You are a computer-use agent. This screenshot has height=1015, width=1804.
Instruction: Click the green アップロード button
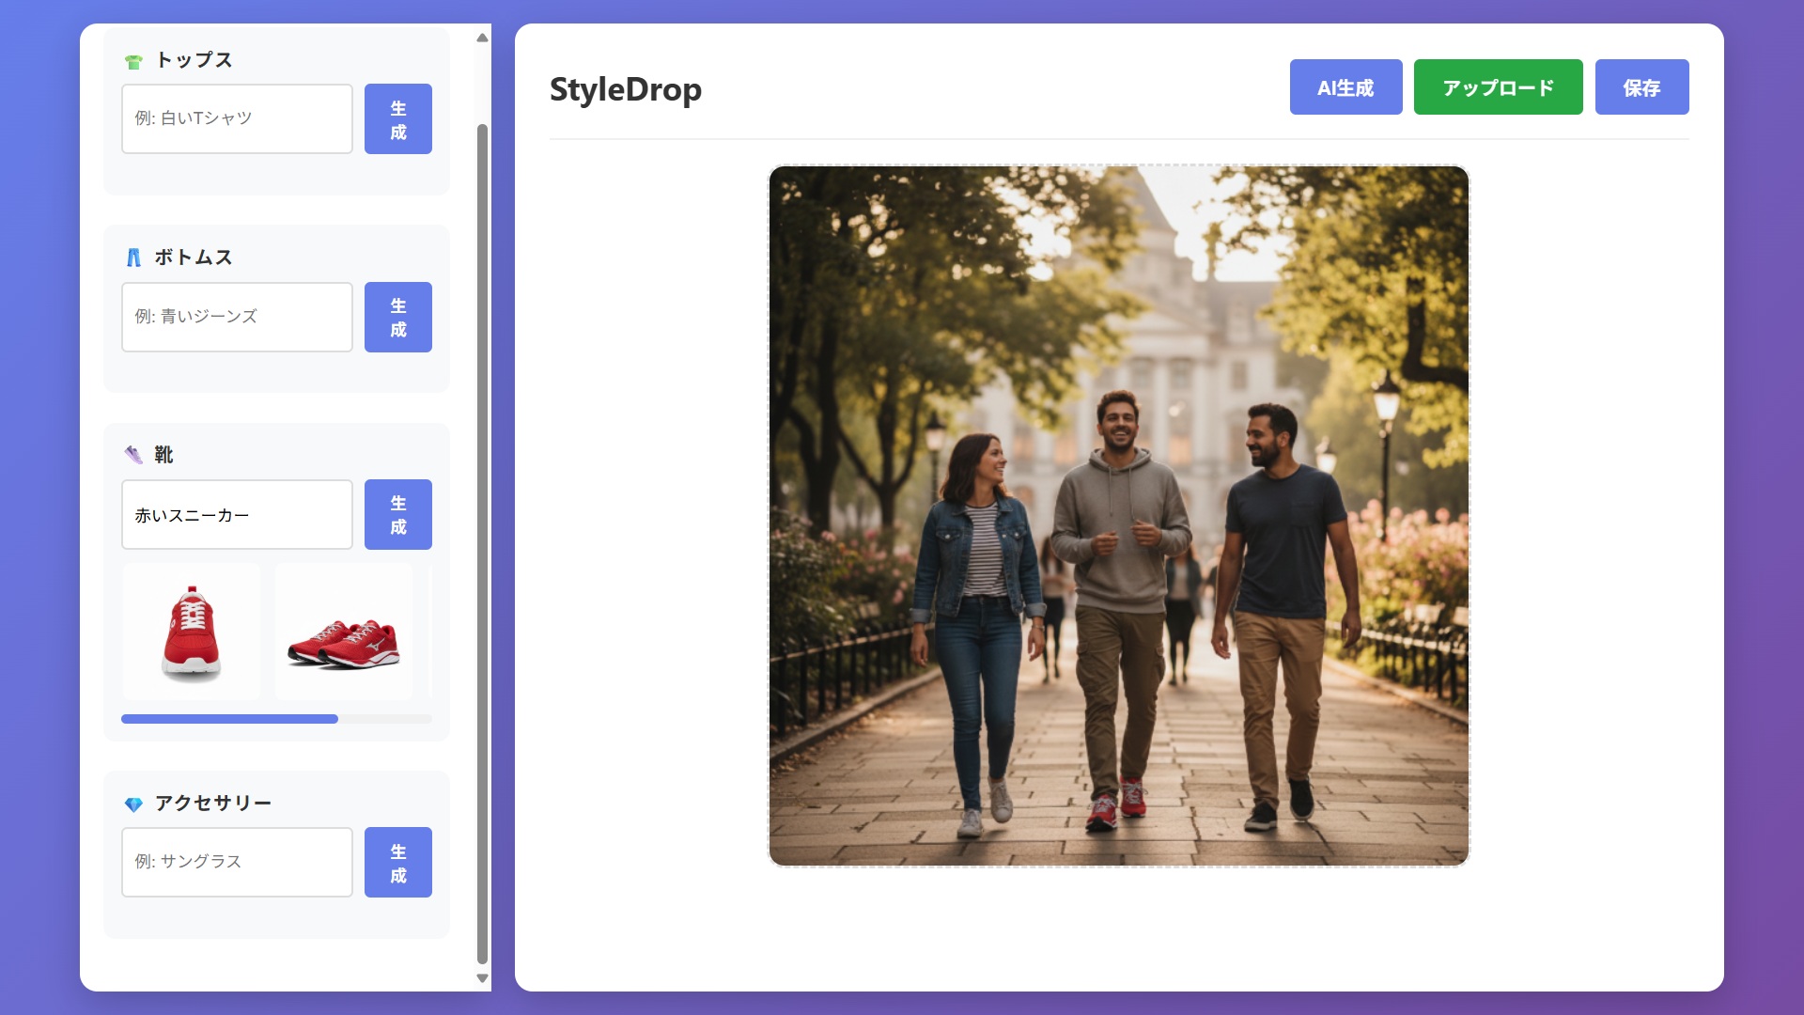click(1498, 86)
